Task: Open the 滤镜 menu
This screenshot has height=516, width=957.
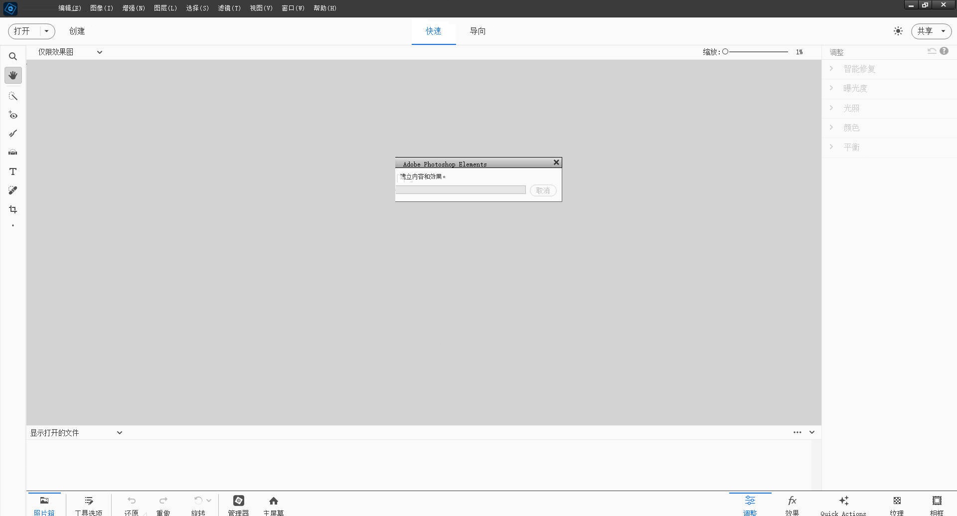Action: coord(229,8)
